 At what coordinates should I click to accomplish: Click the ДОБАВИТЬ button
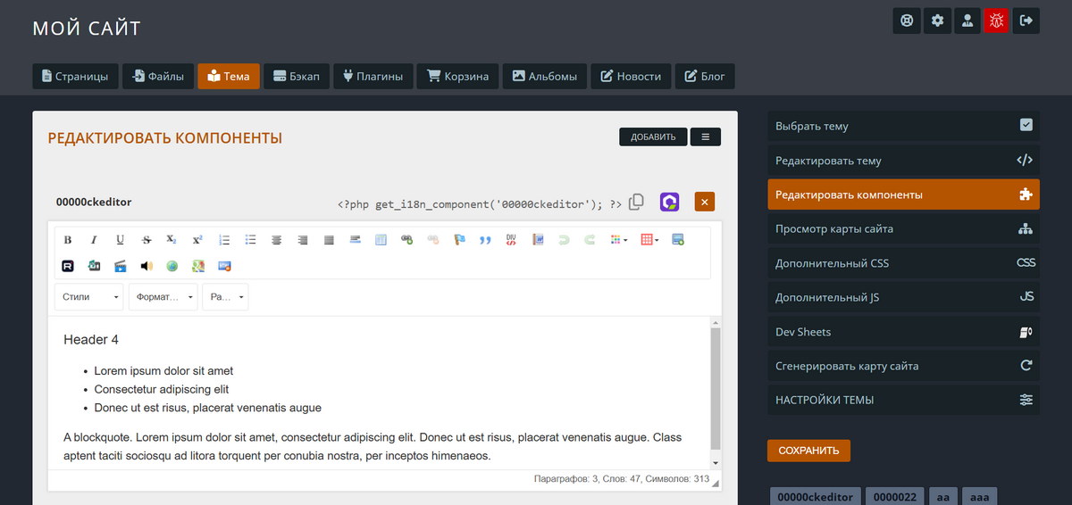coord(653,137)
